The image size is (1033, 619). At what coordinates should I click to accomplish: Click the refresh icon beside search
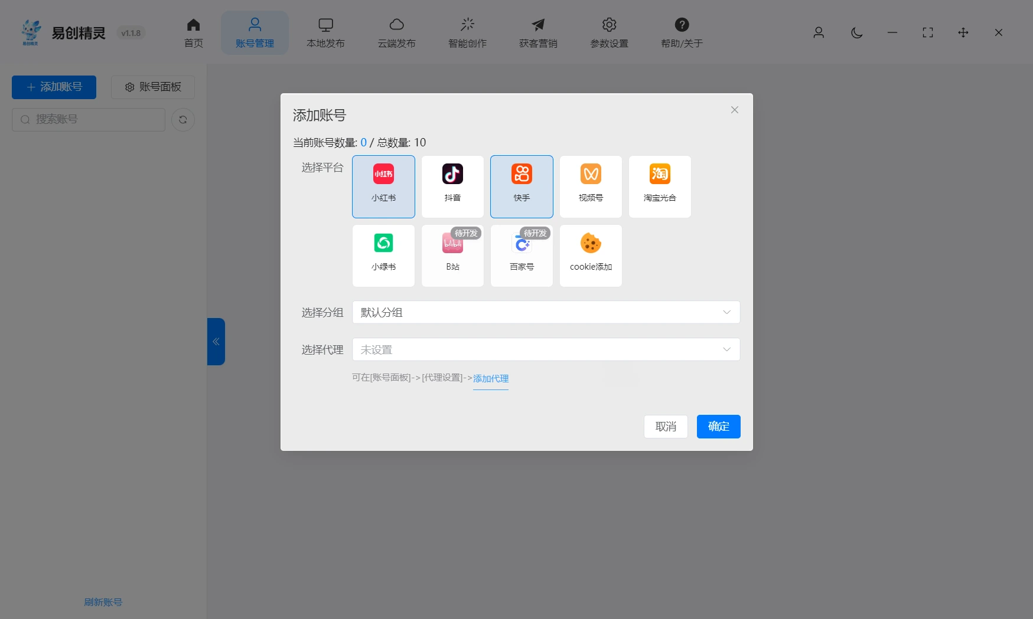point(183,120)
